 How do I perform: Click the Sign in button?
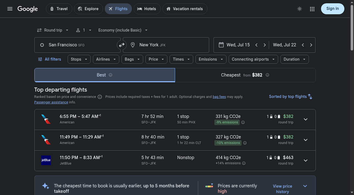point(333,9)
